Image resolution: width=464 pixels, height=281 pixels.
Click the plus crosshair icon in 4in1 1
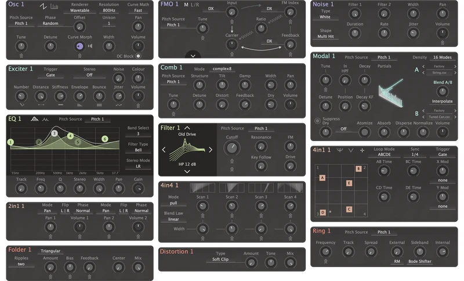pyautogui.click(x=362, y=150)
